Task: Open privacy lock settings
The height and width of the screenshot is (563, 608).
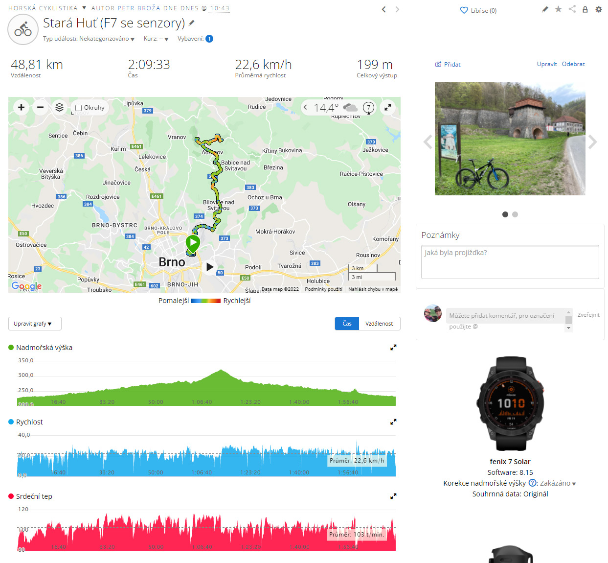Action: tap(585, 9)
